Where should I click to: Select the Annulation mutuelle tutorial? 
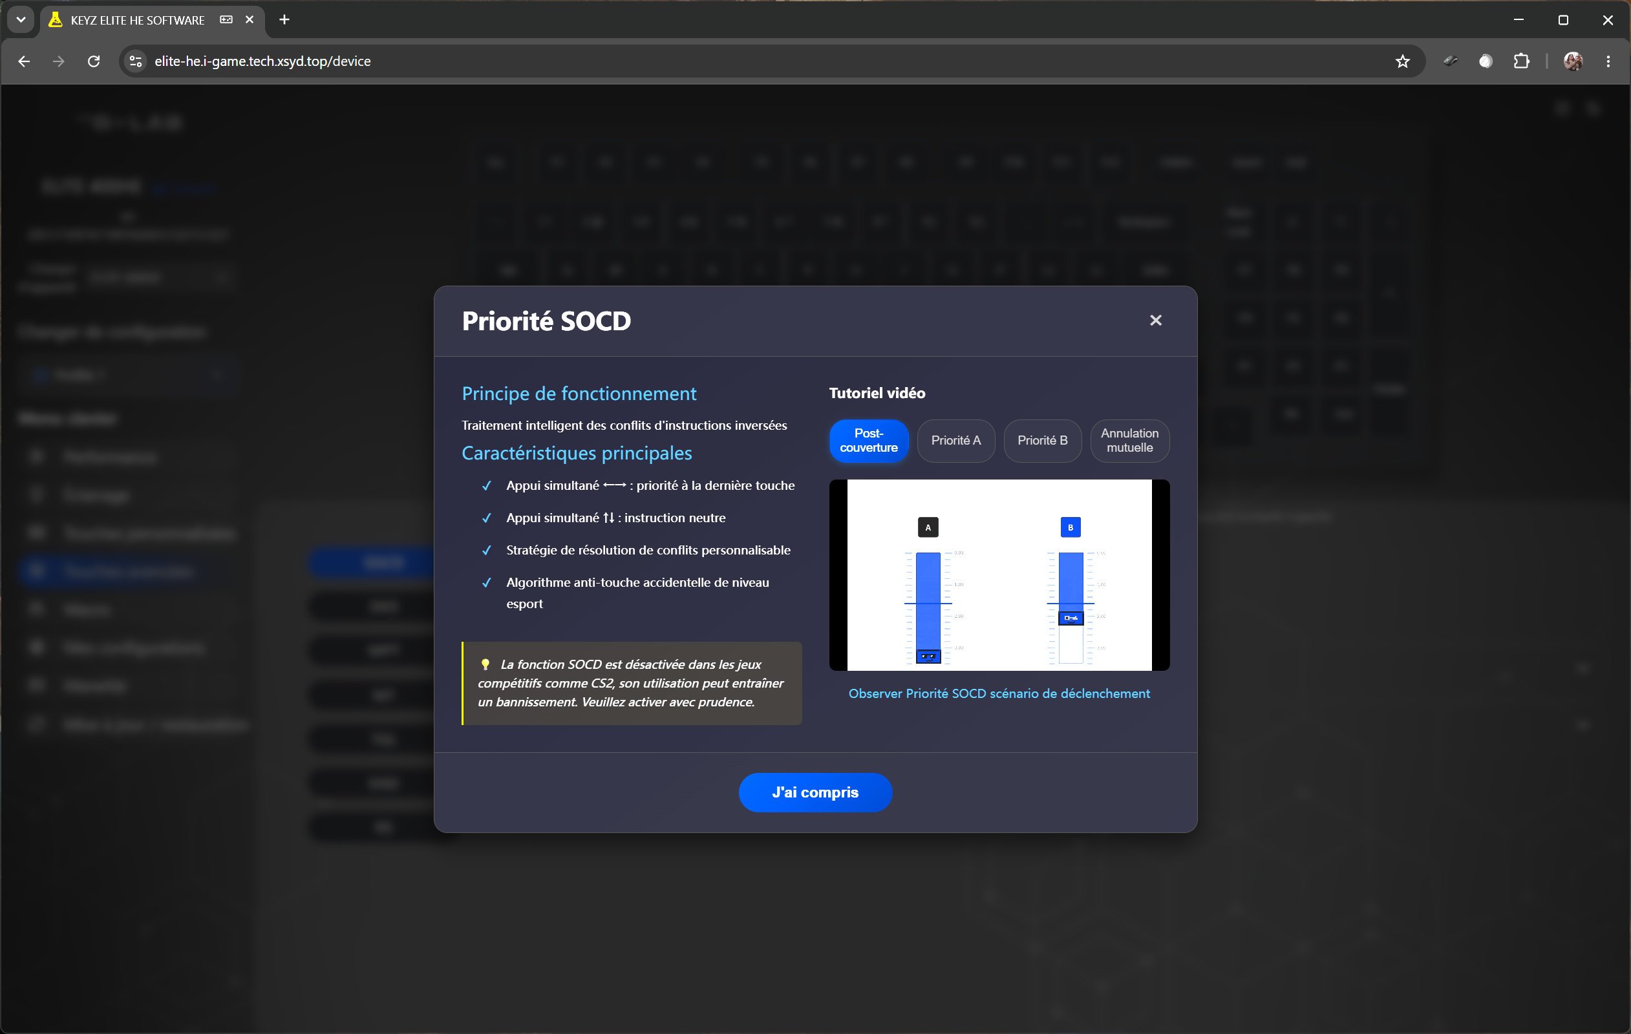click(x=1129, y=441)
